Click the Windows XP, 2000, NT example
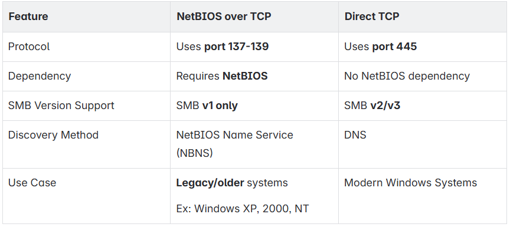Screen dimensions: 510x227 [251, 208]
